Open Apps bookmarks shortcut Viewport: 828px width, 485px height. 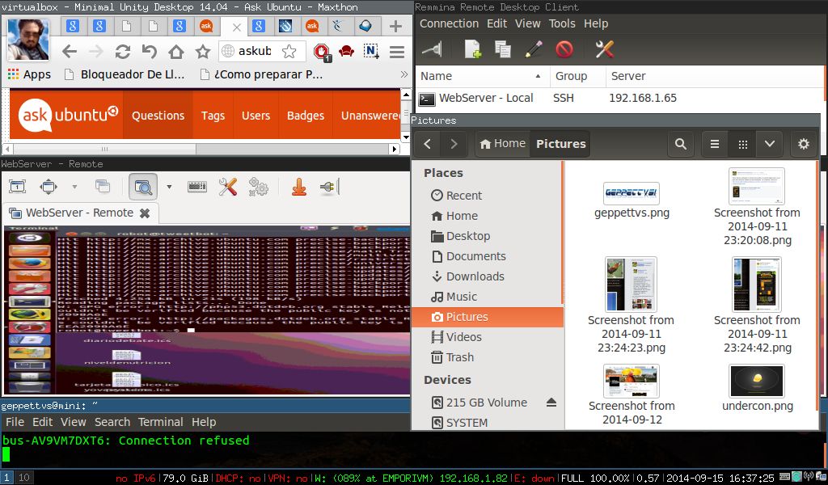pyautogui.click(x=30, y=74)
